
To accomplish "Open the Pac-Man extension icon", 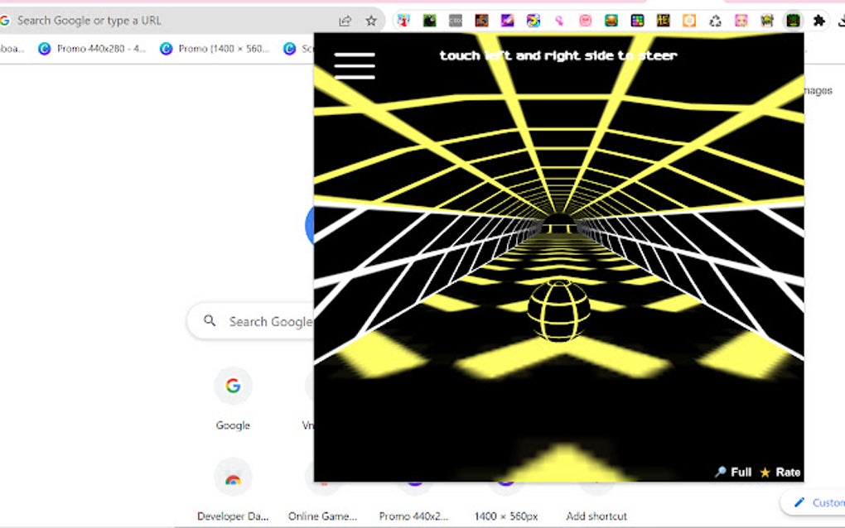I will (x=533, y=21).
